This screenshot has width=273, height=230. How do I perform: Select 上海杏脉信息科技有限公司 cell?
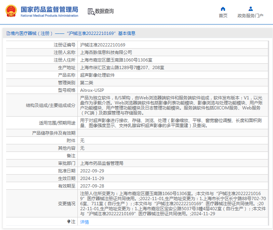tap(106, 52)
